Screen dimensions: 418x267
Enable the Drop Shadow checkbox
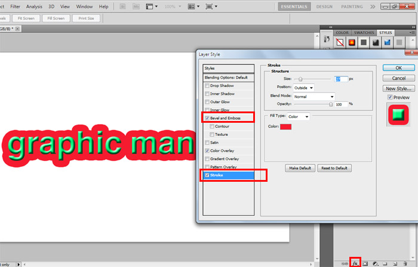(207, 86)
